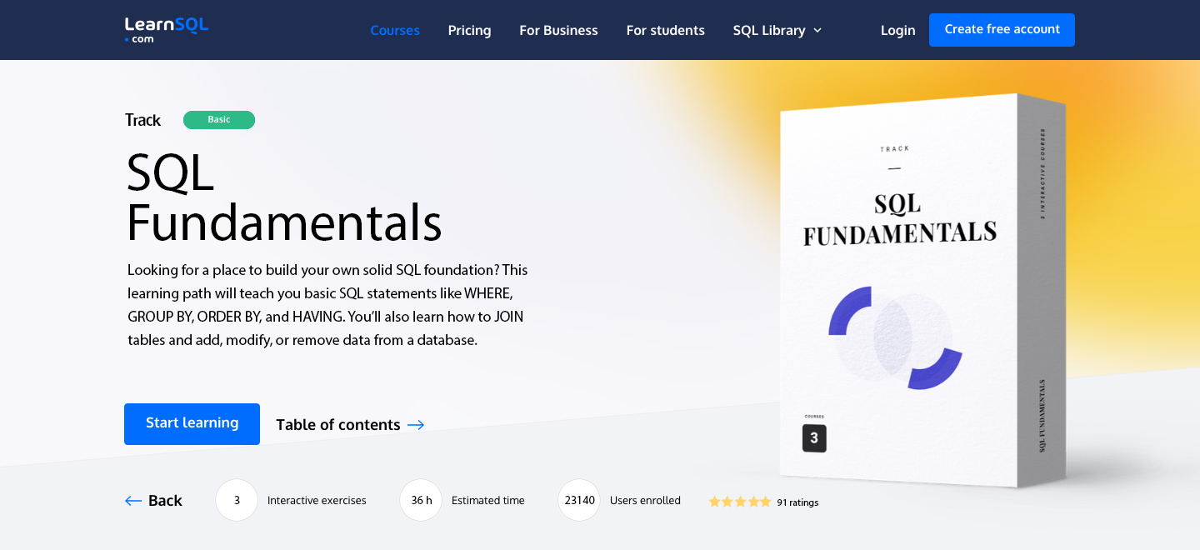Image resolution: width=1200 pixels, height=550 pixels.
Task: Jump to Table of contents
Action: [350, 425]
